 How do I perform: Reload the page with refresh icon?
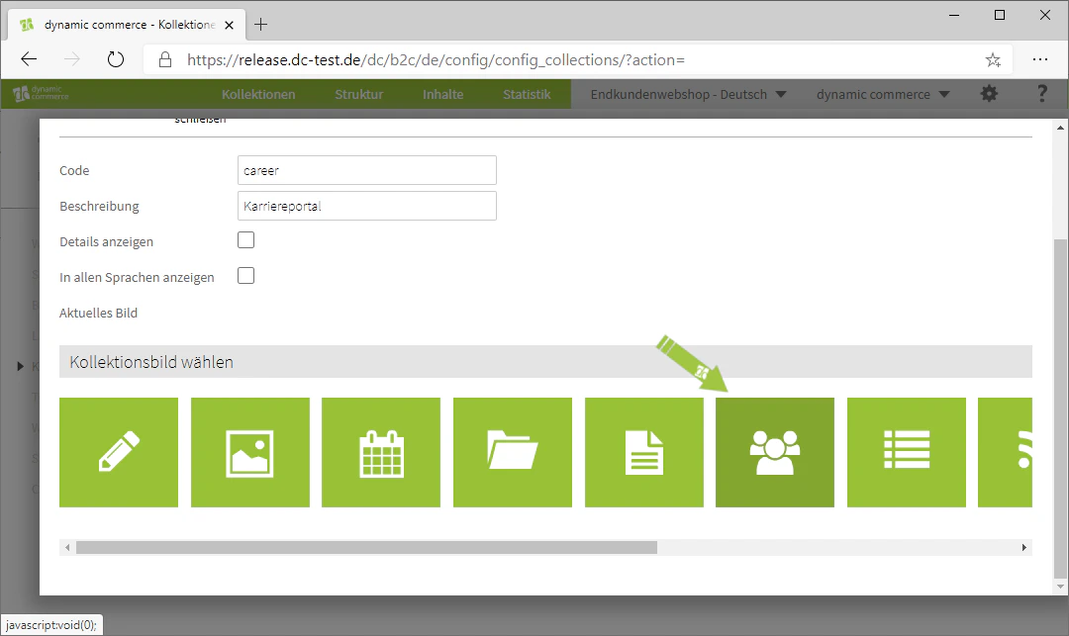click(116, 60)
